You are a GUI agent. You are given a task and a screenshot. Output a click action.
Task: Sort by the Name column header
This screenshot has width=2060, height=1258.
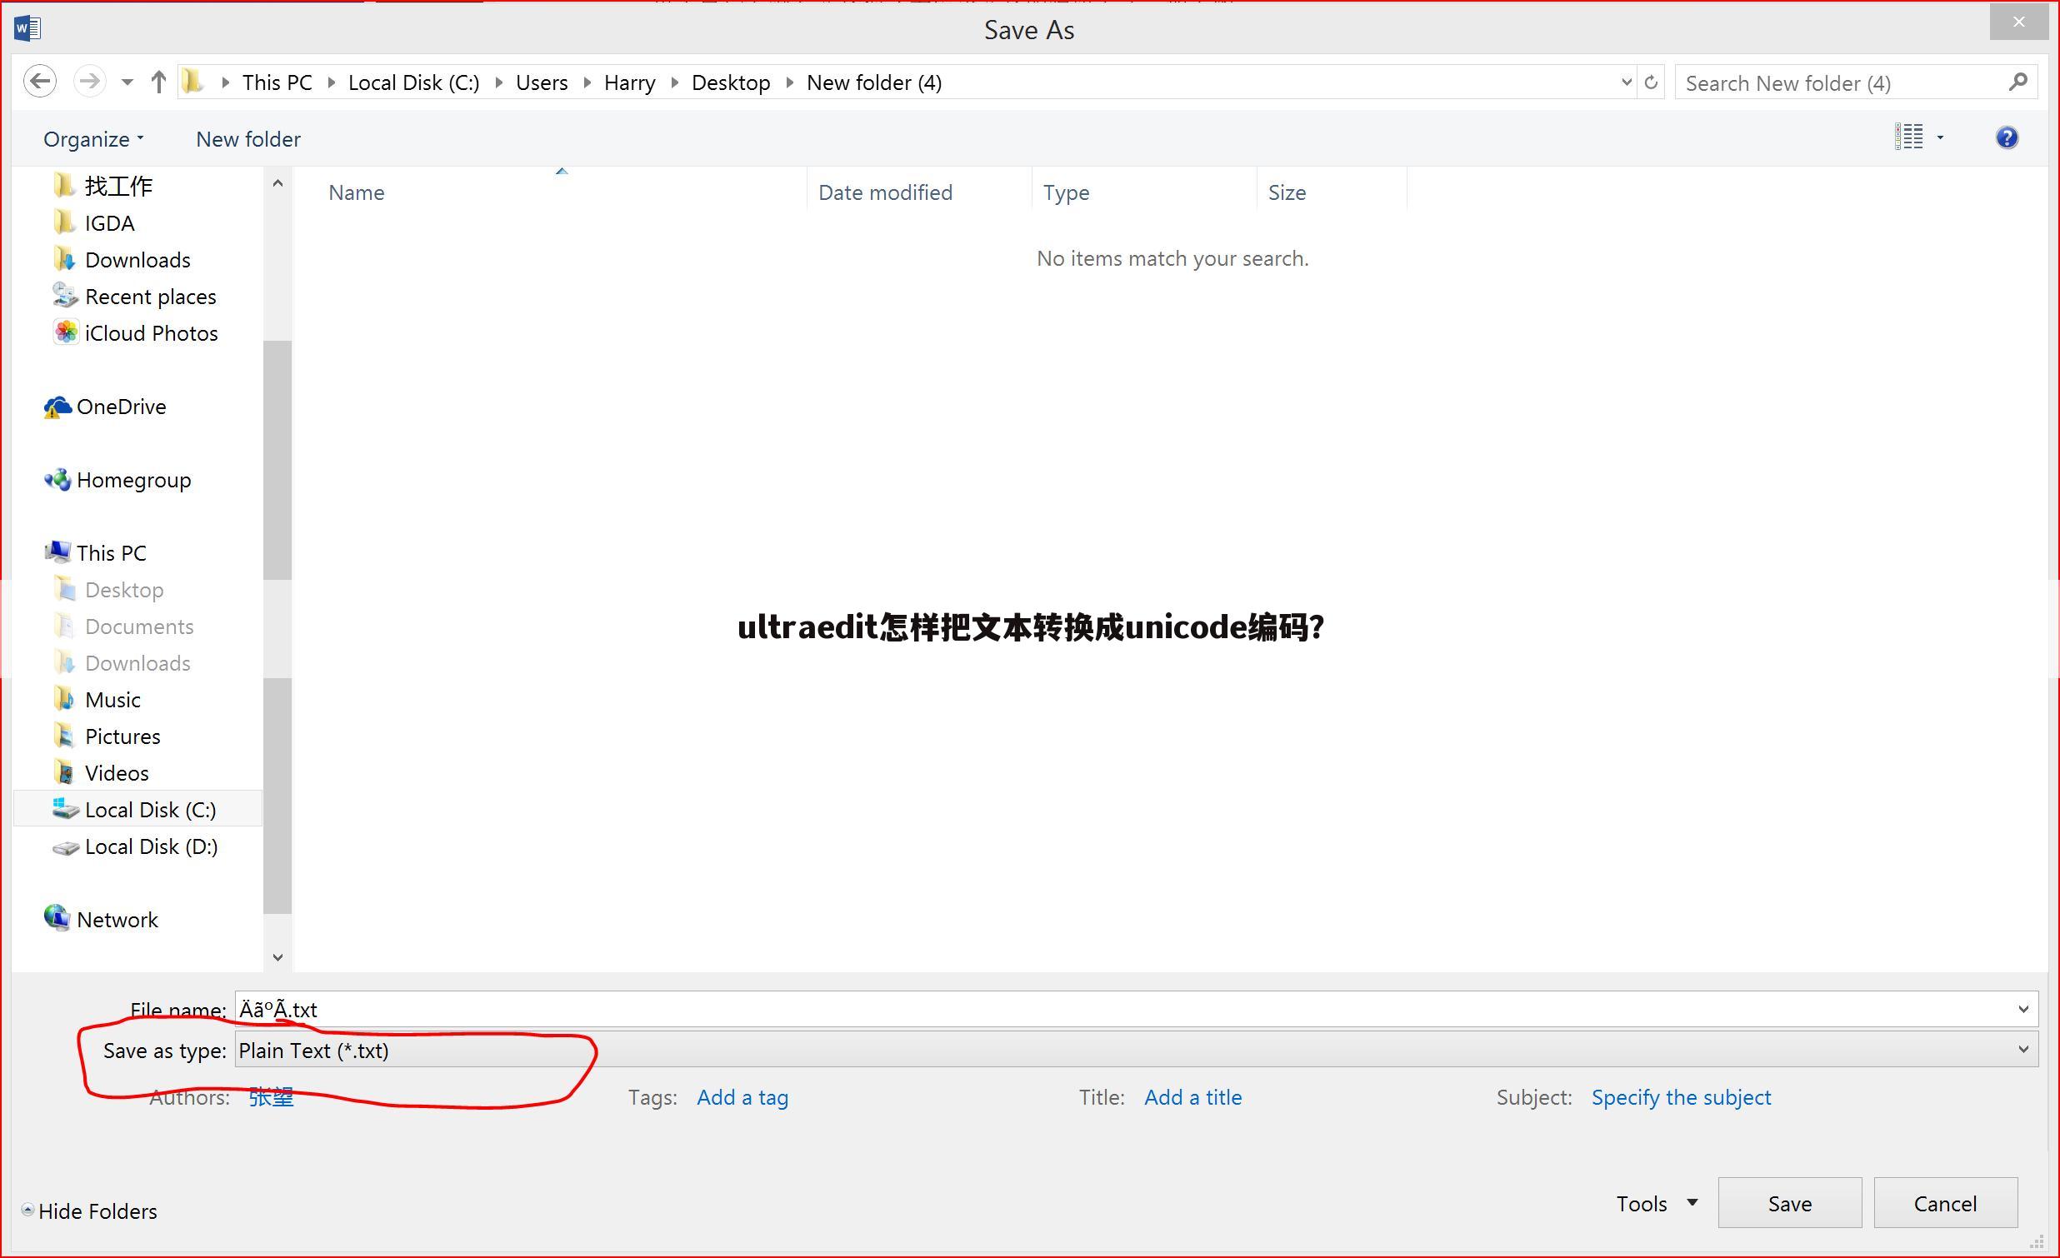click(552, 193)
